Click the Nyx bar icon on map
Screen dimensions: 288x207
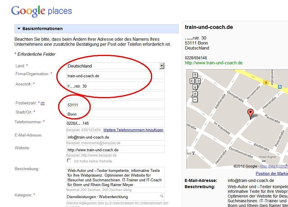(x=193, y=153)
